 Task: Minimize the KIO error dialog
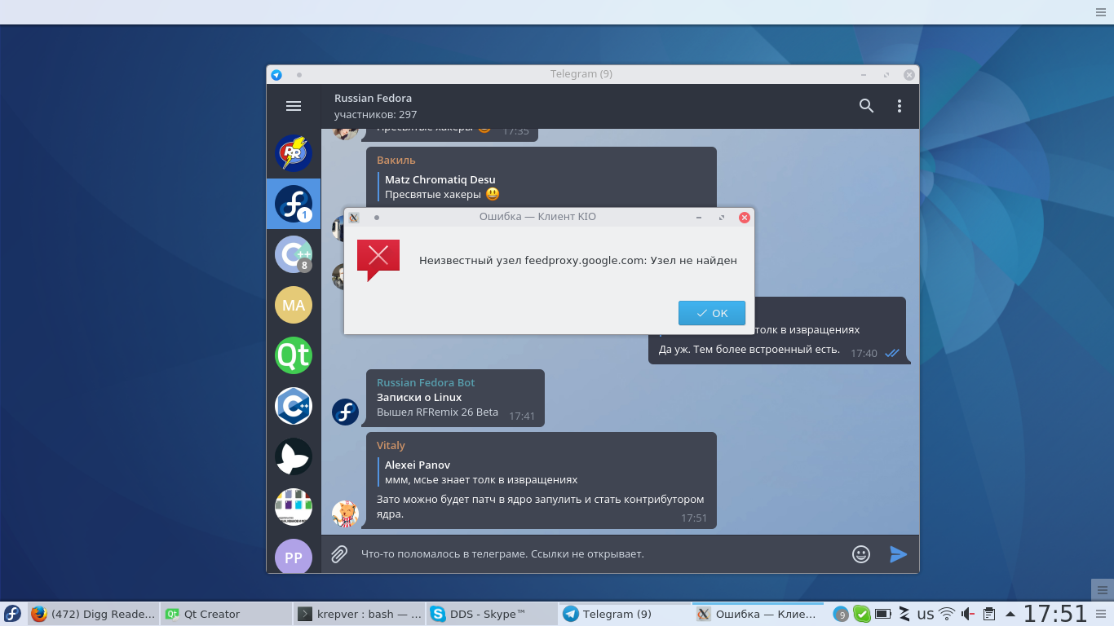pos(699,218)
